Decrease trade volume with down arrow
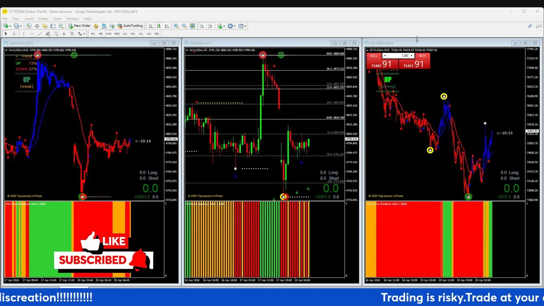This screenshot has width=544, height=306. tap(385, 56)
